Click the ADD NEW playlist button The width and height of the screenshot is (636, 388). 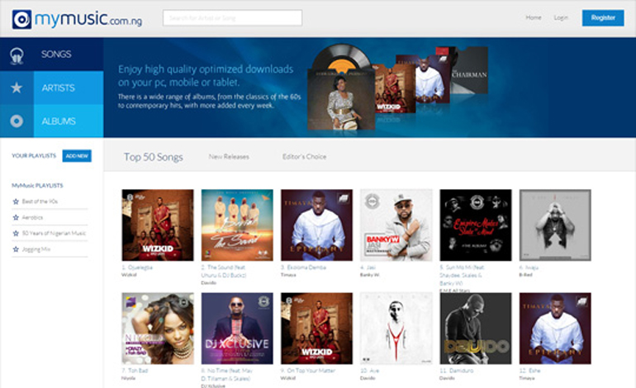77,156
